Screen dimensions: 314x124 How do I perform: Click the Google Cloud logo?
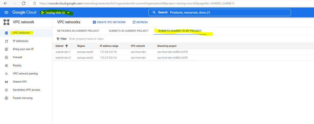[24, 12]
